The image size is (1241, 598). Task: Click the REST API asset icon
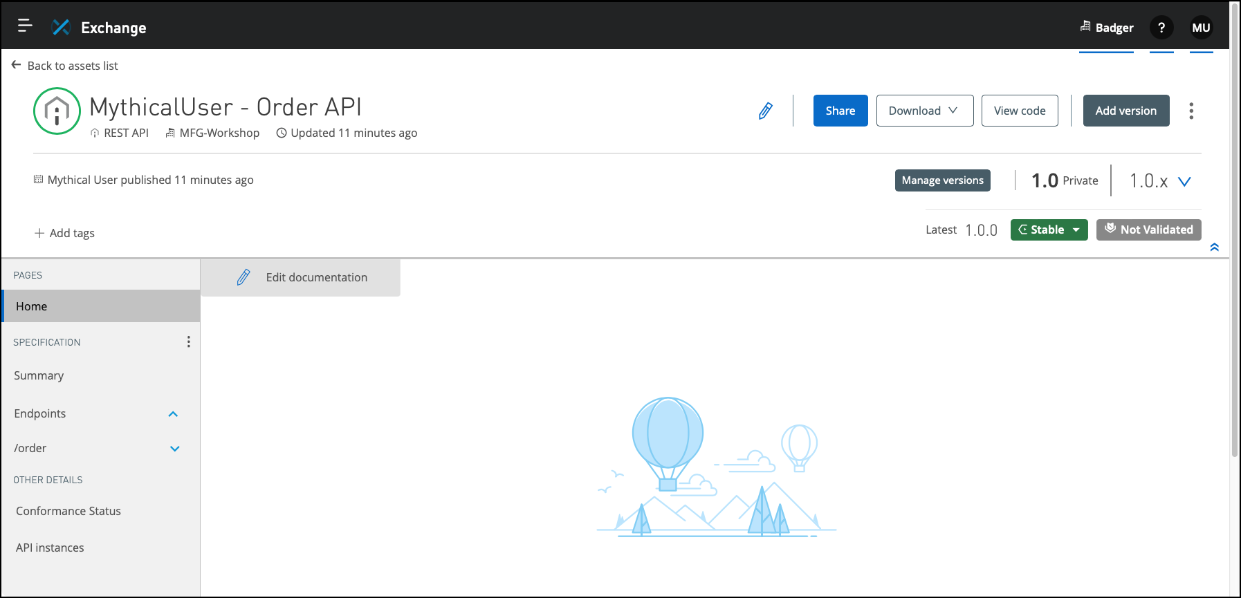coord(57,111)
